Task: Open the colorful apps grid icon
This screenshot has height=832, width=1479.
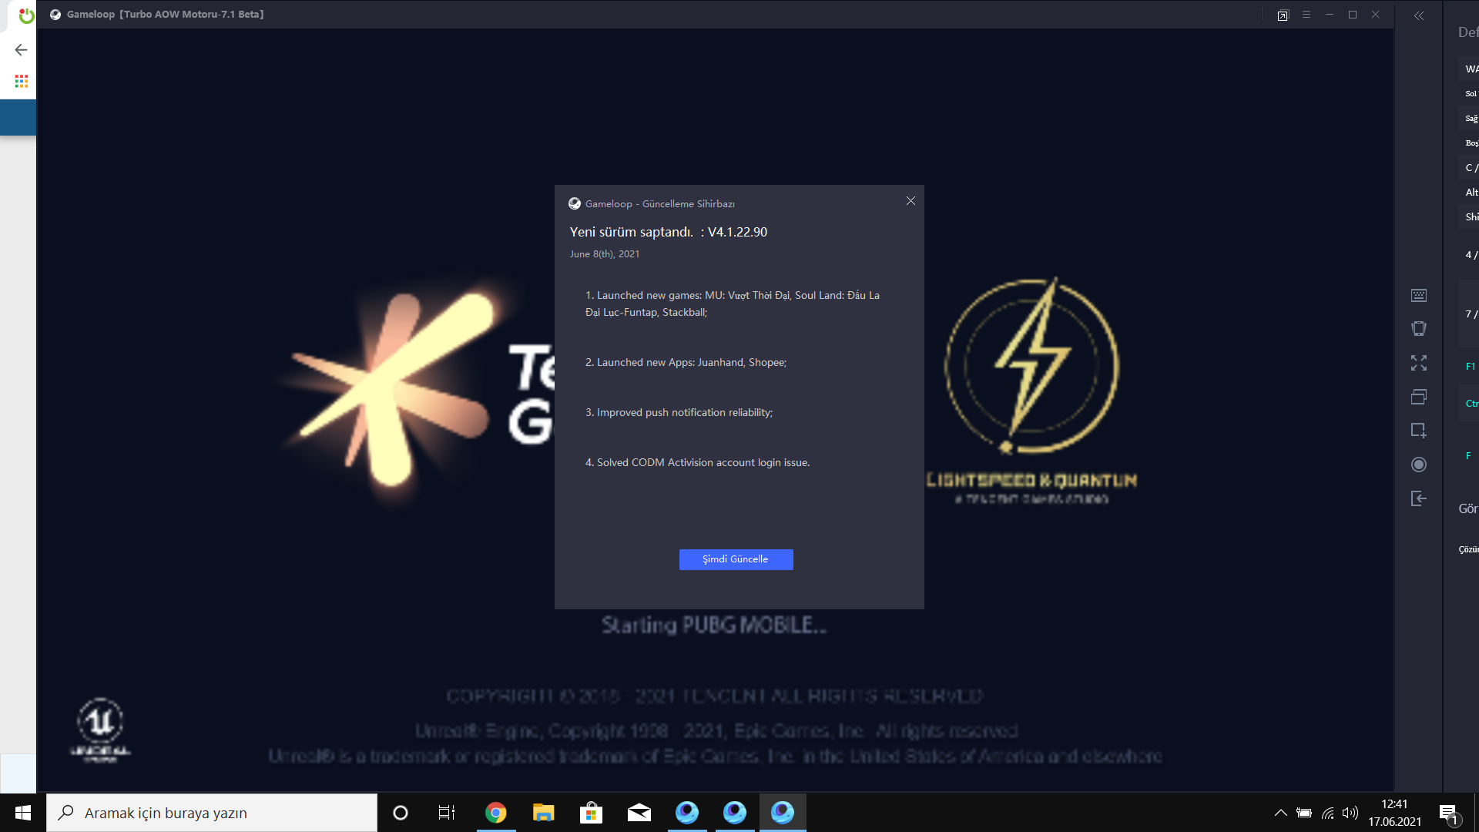Action: coord(22,81)
